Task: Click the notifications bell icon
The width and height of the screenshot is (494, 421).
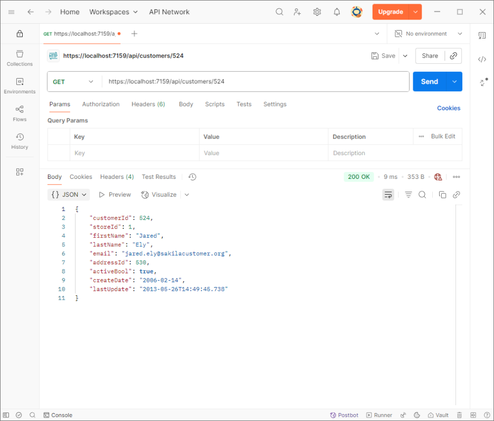Action: click(x=337, y=12)
